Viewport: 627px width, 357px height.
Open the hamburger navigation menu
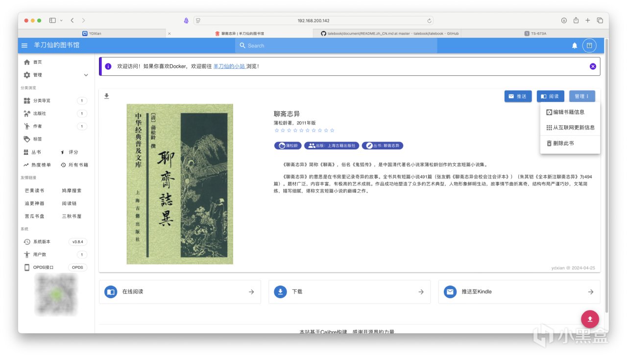tap(24, 46)
